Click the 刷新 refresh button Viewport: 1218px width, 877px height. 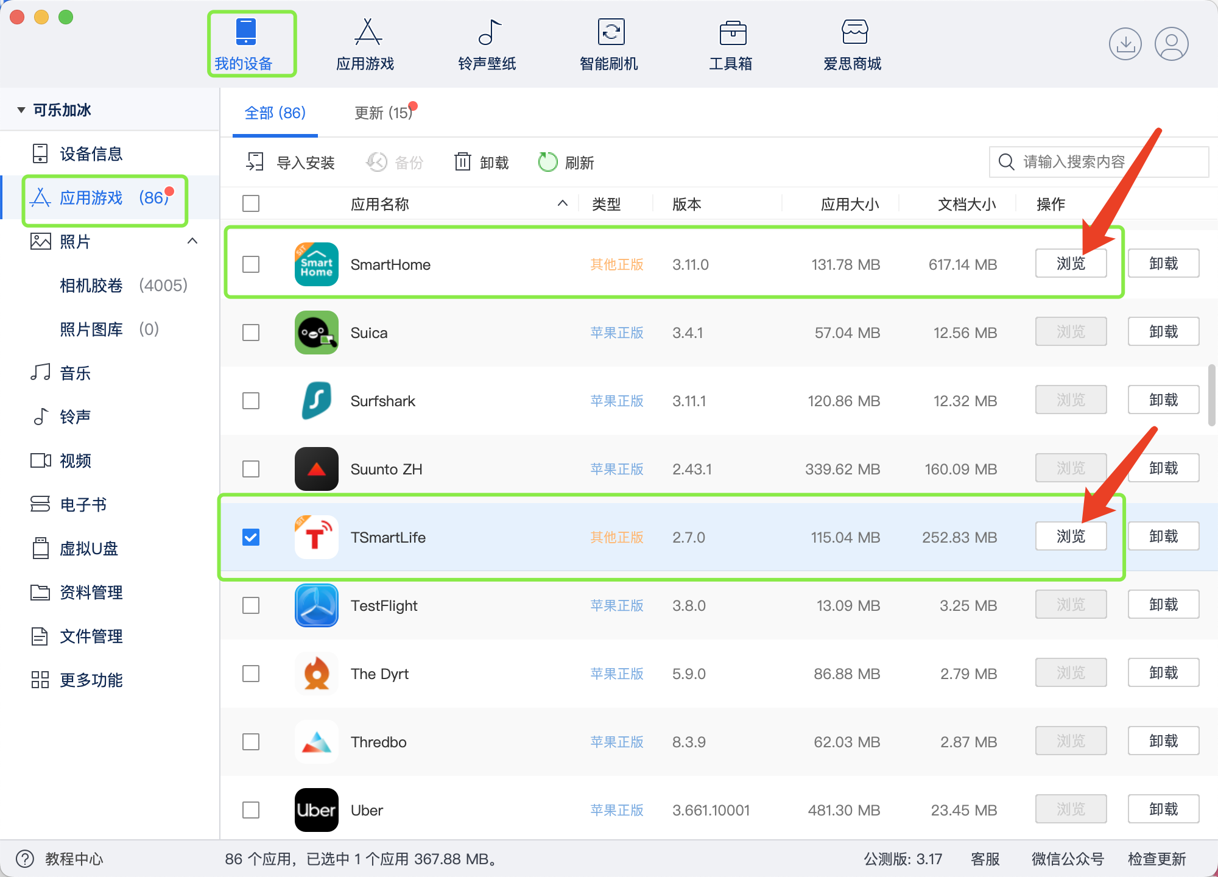566,163
